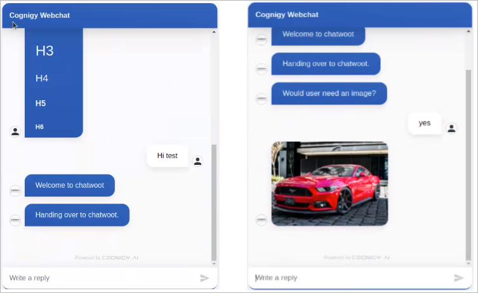Click scroll-down arrow in right webchat
This screenshot has height=293, width=478.
468,263
